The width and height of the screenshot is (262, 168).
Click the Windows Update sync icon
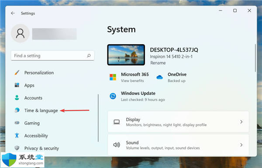click(113, 96)
